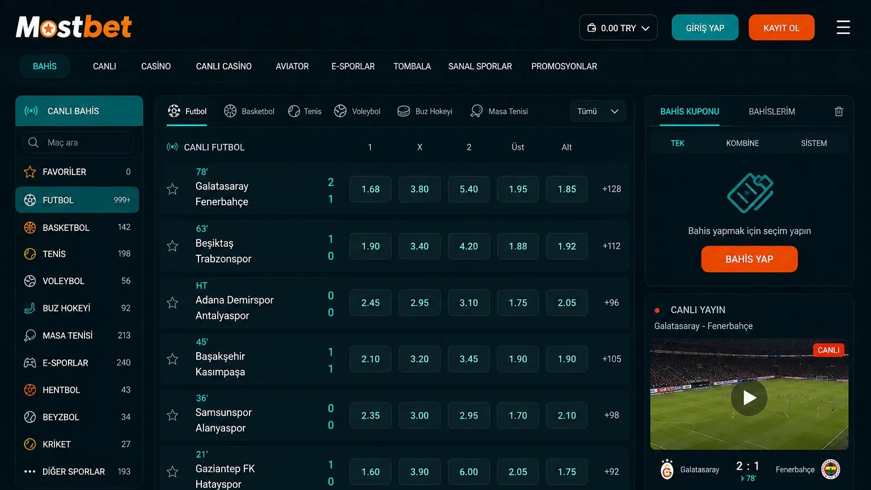Select draw odds 3.40 for Beşiktaş match

[x=420, y=246]
